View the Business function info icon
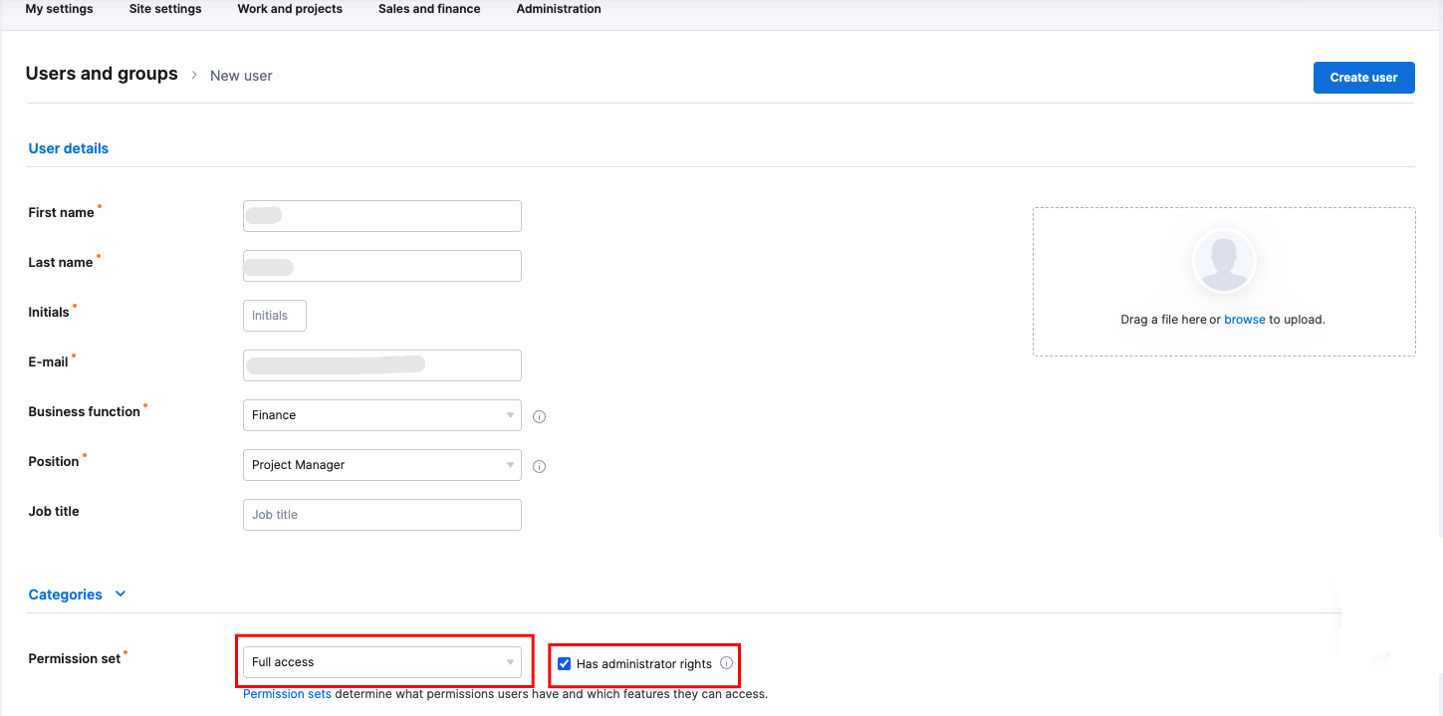This screenshot has width=1443, height=716. pyautogui.click(x=539, y=416)
